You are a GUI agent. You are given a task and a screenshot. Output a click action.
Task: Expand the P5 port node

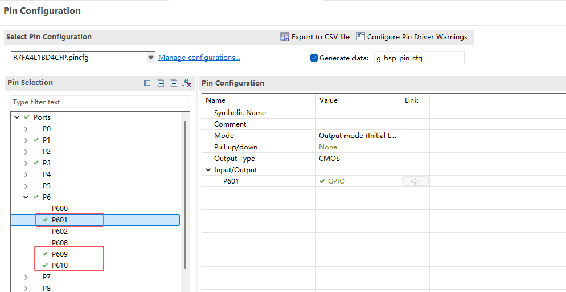click(x=26, y=186)
